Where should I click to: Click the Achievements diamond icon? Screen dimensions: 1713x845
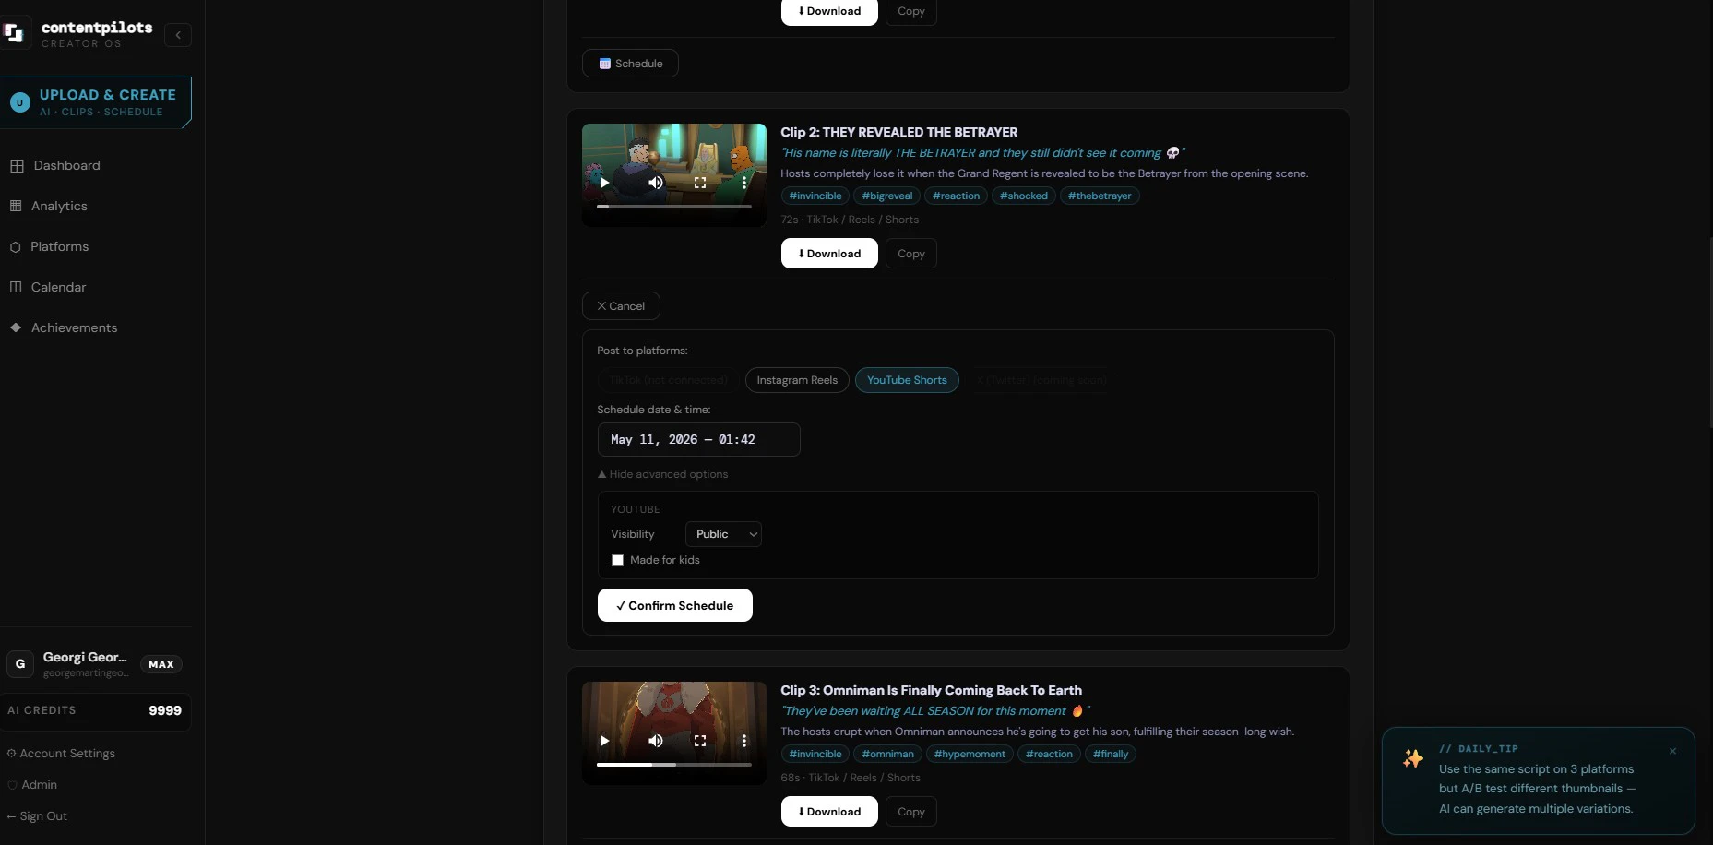pyautogui.click(x=16, y=327)
